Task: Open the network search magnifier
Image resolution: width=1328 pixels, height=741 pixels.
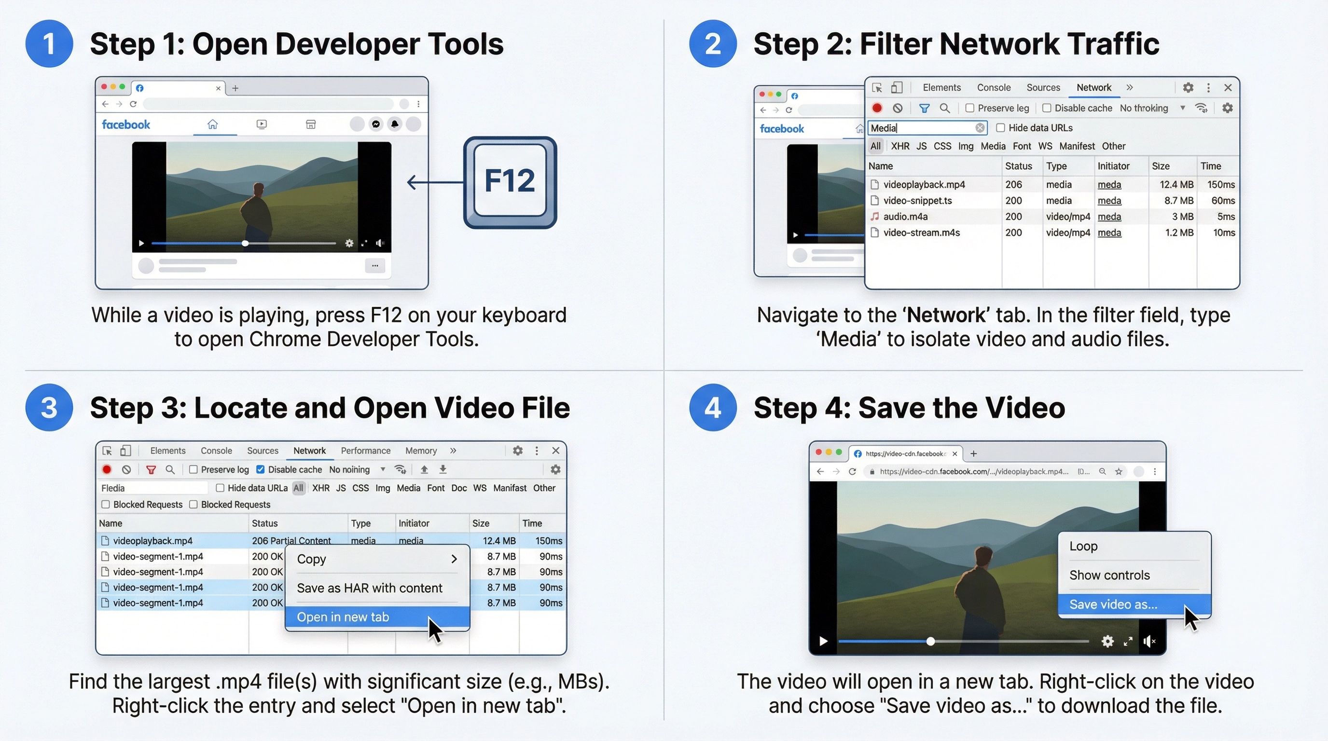Action: pyautogui.click(x=945, y=108)
